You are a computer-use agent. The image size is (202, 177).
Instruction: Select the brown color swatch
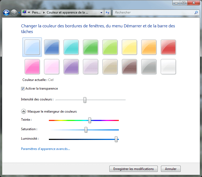coord(129,67)
